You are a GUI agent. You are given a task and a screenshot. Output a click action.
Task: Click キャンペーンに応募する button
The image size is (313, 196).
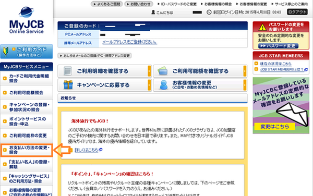104,85
